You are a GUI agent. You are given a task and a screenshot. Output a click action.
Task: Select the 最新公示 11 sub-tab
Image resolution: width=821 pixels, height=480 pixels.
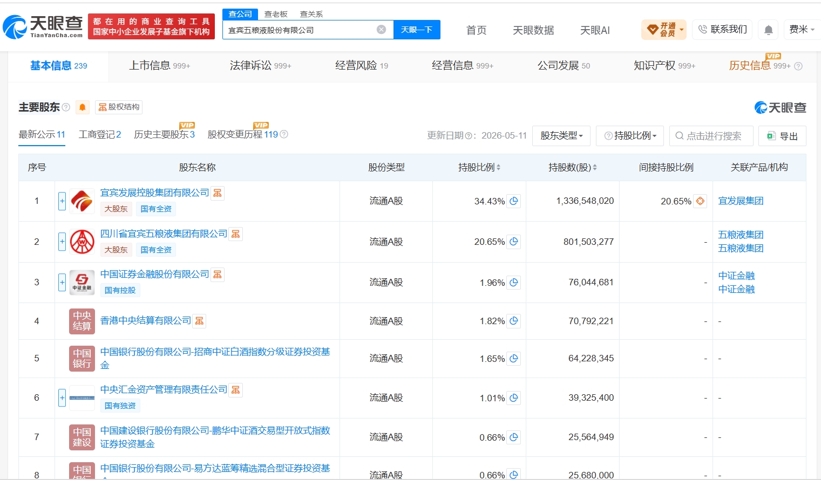pos(42,134)
